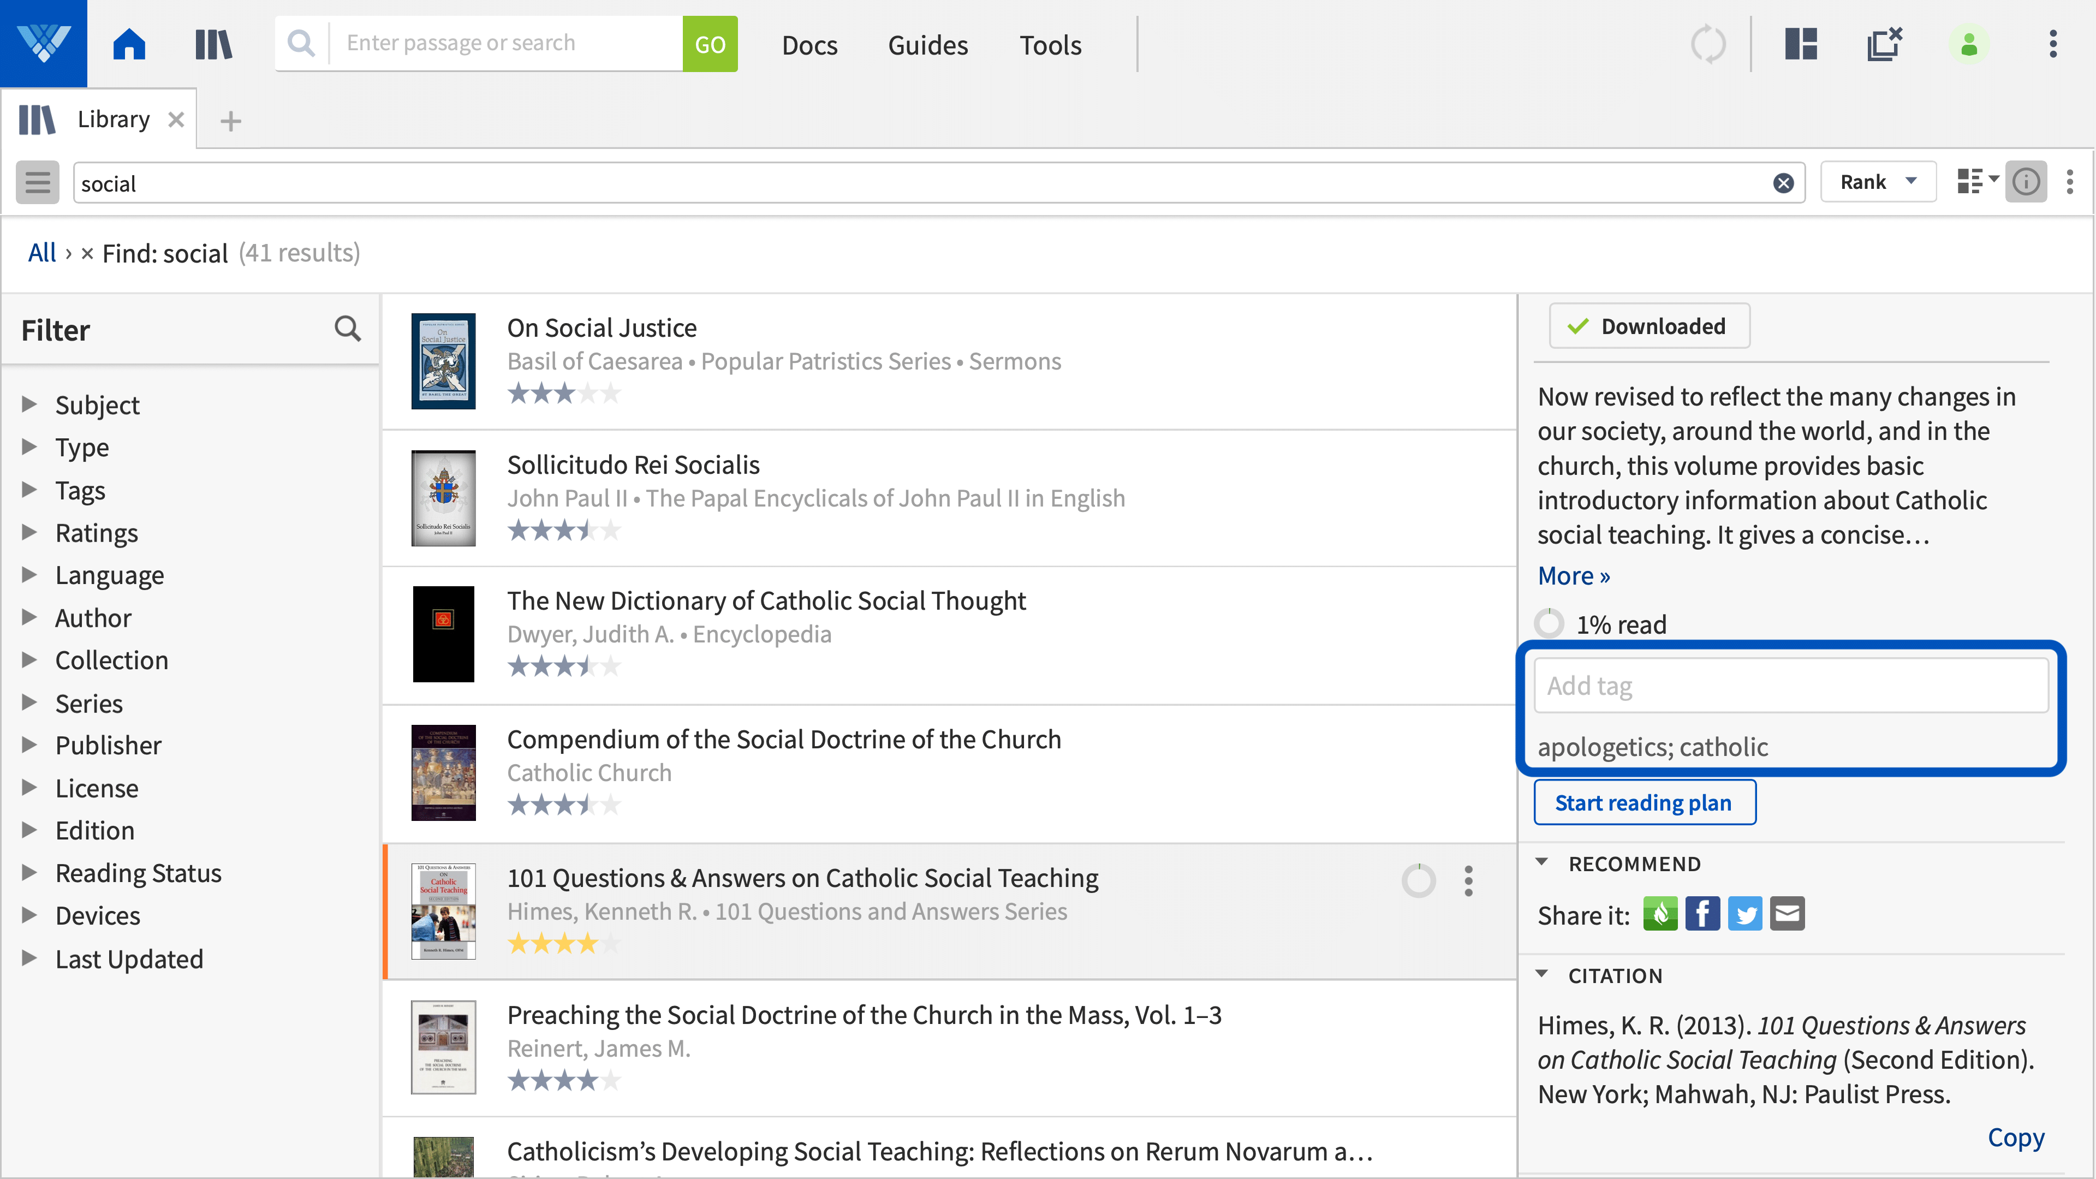2096x1179 pixels.
Task: Share by email icon
Action: 1787,914
